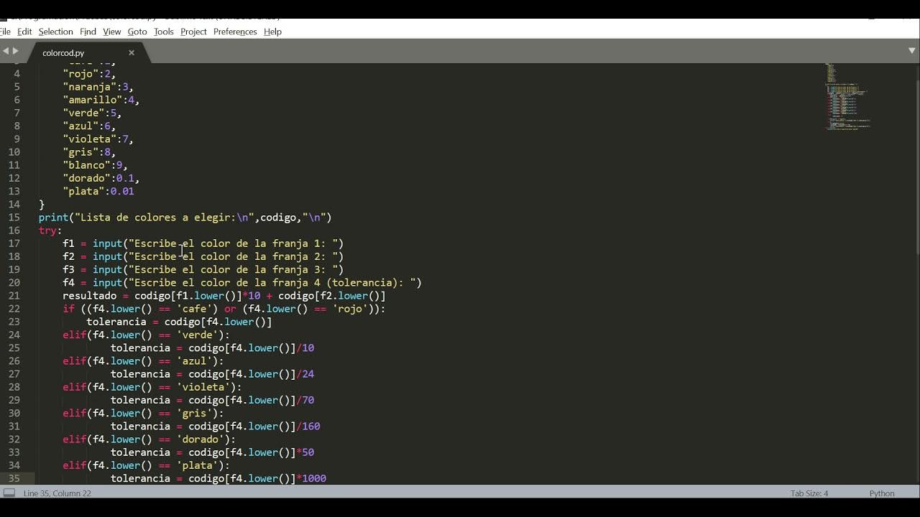This screenshot has width=920, height=517.
Task: Open the Help menu
Action: pos(272,32)
